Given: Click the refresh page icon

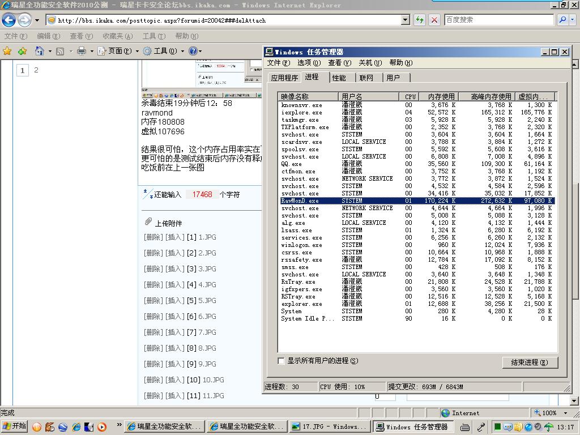Looking at the screenshot, I should point(420,20).
